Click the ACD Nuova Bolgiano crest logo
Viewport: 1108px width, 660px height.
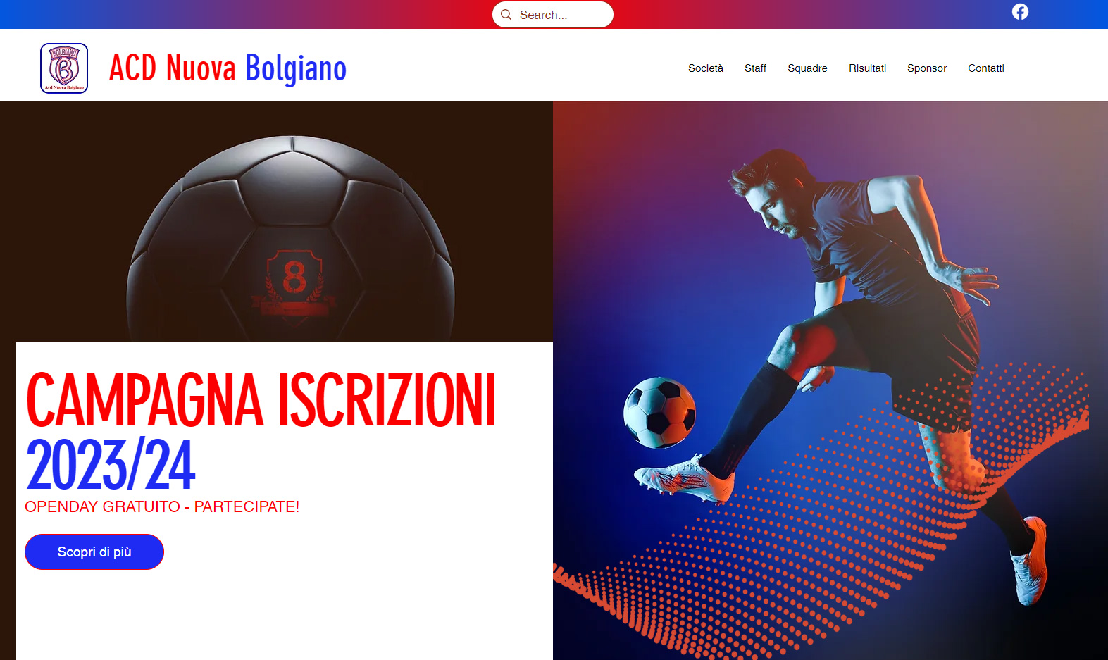(x=64, y=68)
